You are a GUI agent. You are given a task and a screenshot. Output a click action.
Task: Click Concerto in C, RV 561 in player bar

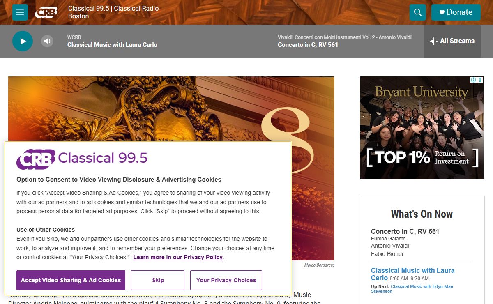308,45
